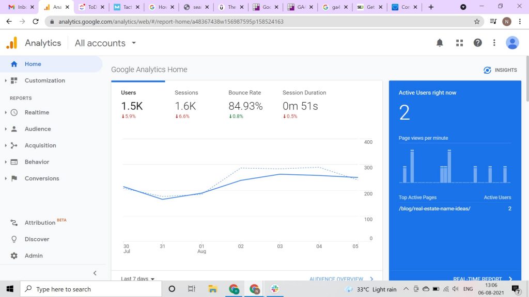Screen dimensions: 529x297
Task: Open the Last 7 days date dropdown
Action: [137, 278]
